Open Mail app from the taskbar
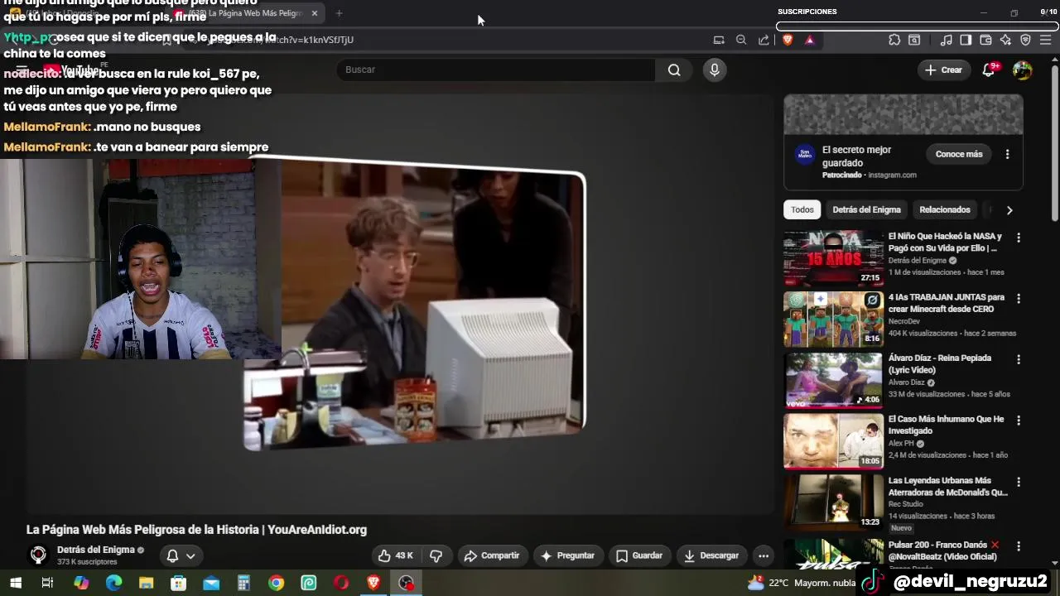The height and width of the screenshot is (596, 1060). coord(211,583)
